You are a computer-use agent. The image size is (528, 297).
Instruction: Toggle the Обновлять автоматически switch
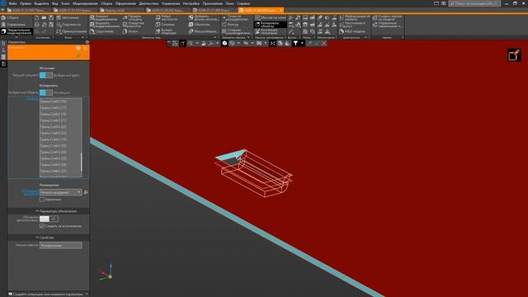click(49, 219)
